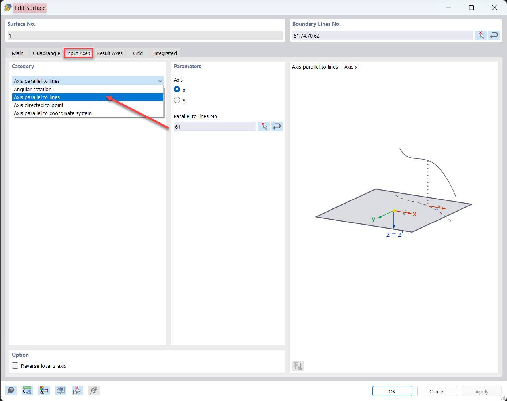
Task: Enable the Reverse local z-axis option
Action: point(15,365)
